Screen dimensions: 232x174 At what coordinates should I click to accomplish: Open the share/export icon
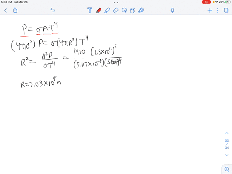tap(15, 10)
